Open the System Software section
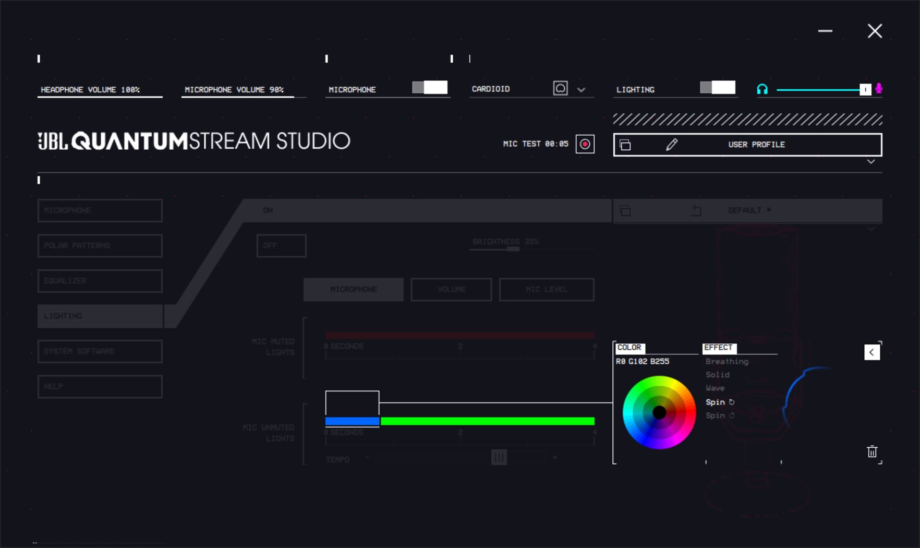 coord(100,351)
